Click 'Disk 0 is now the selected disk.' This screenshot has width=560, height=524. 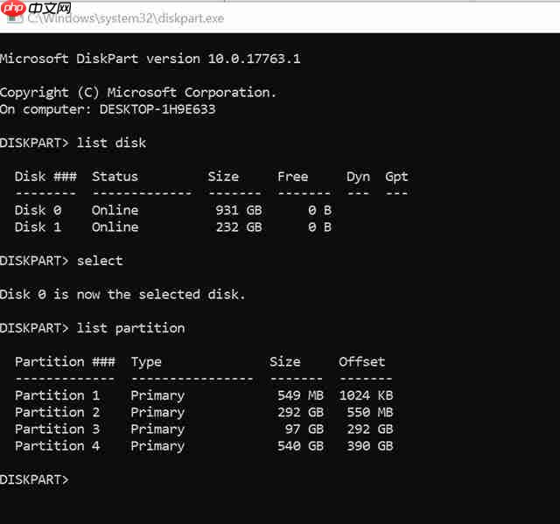coord(122,295)
